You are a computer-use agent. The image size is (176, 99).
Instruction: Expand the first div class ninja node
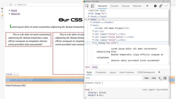93,34
